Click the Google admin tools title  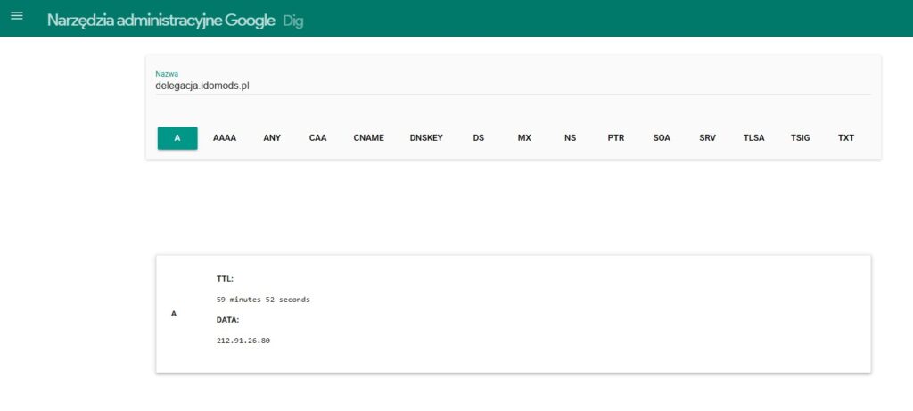[160, 20]
